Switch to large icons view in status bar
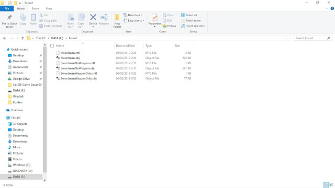This screenshot has width=335, height=188. tap(331, 185)
